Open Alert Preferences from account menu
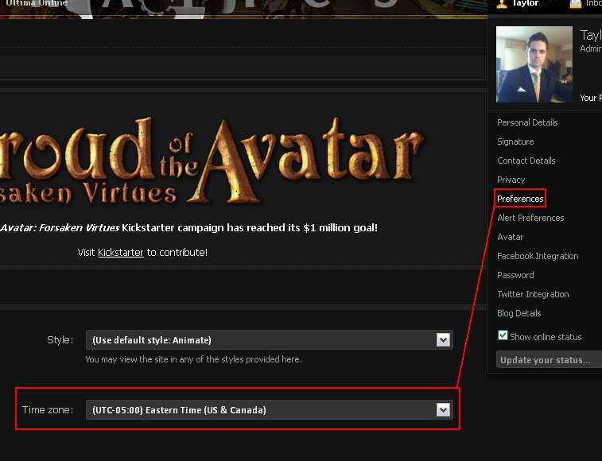The image size is (602, 461). tap(530, 218)
